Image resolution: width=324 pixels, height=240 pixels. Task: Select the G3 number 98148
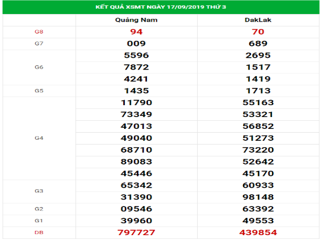click(258, 197)
